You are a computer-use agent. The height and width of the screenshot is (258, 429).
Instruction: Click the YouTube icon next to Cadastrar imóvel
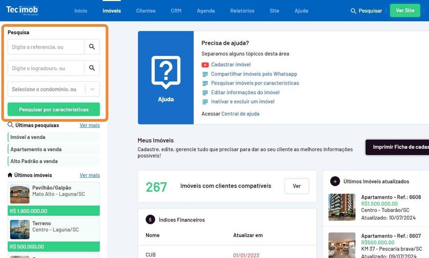(x=205, y=65)
